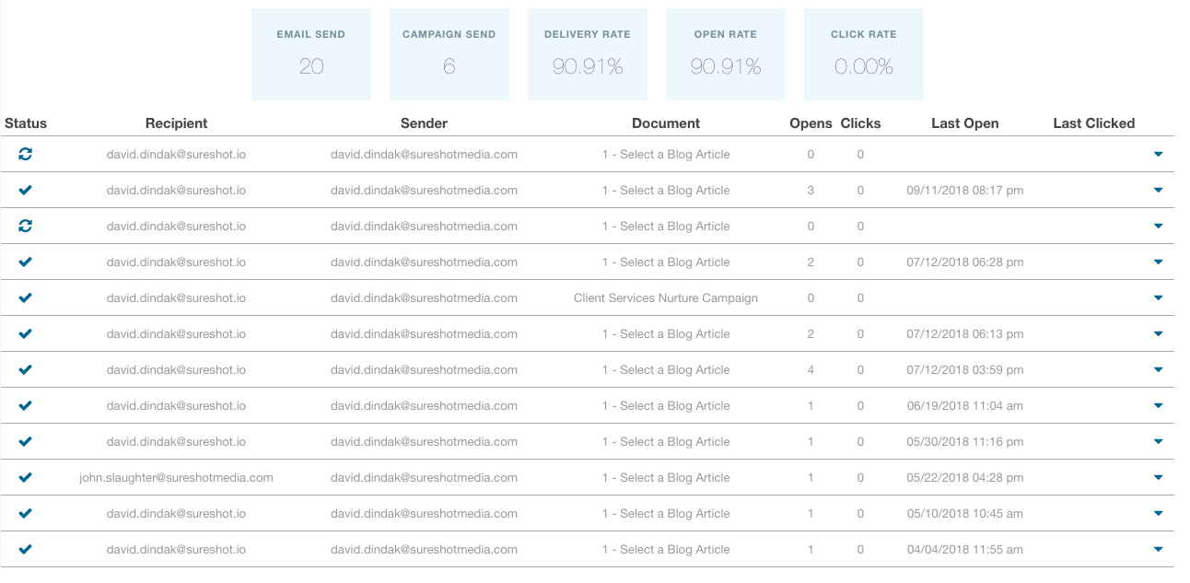Expand details arrow on the 04/04/2018 row
This screenshot has width=1190, height=583.
[x=1159, y=550]
